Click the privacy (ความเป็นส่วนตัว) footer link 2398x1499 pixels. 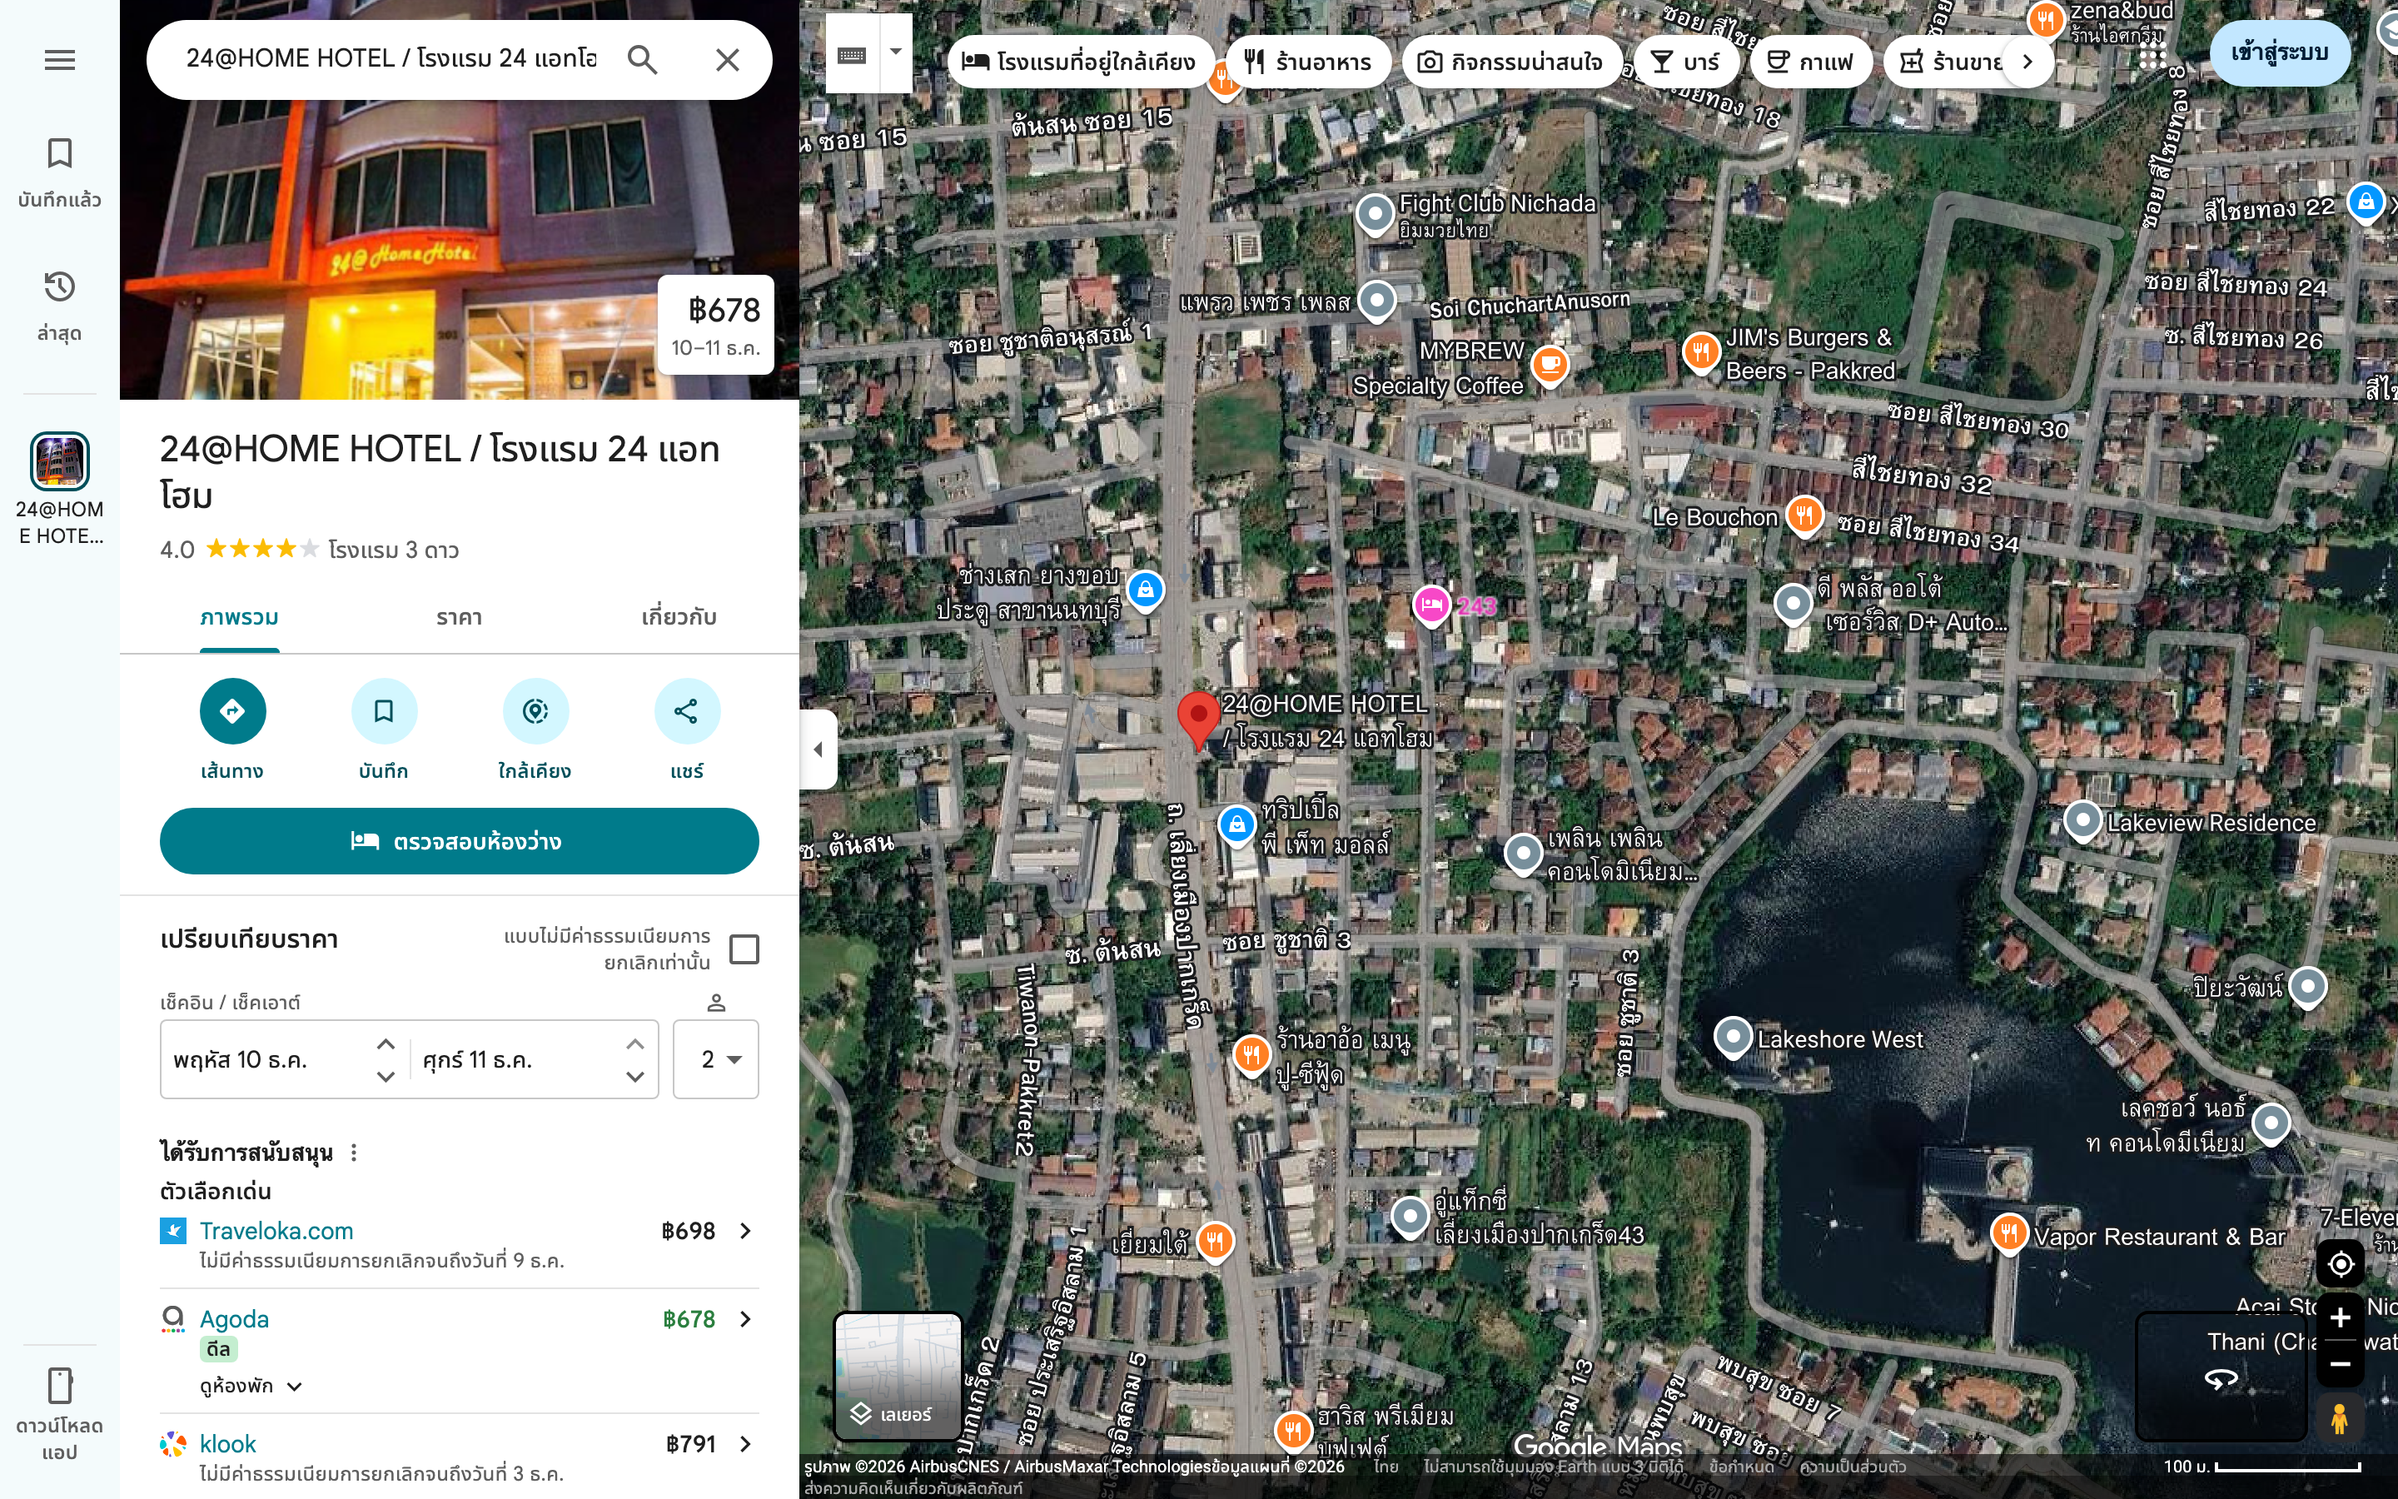coord(1853,1467)
